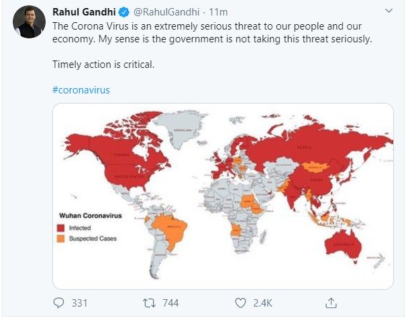Click the red Infected legend swatch
Viewport: 406px width, 318px height.
pyautogui.click(x=61, y=229)
